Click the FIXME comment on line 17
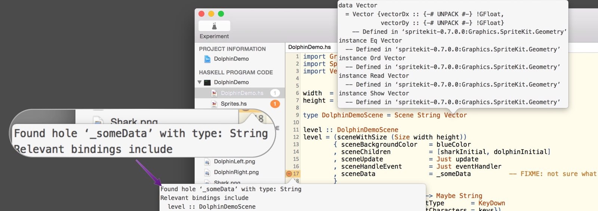The image size is (598, 211). click(x=553, y=174)
